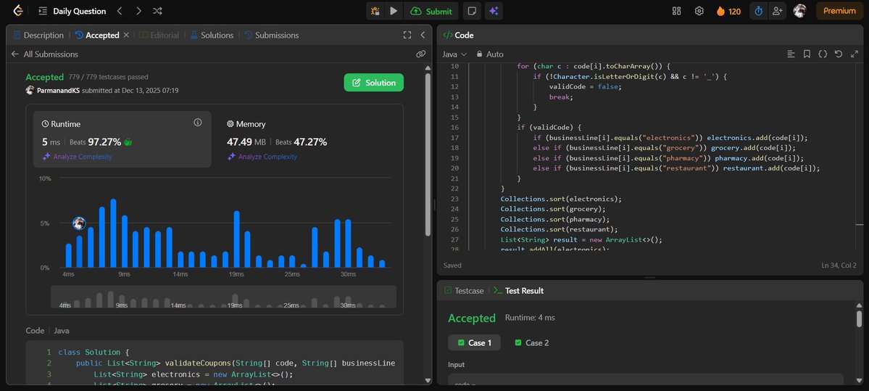Open the Daily Question problem list

[72, 11]
